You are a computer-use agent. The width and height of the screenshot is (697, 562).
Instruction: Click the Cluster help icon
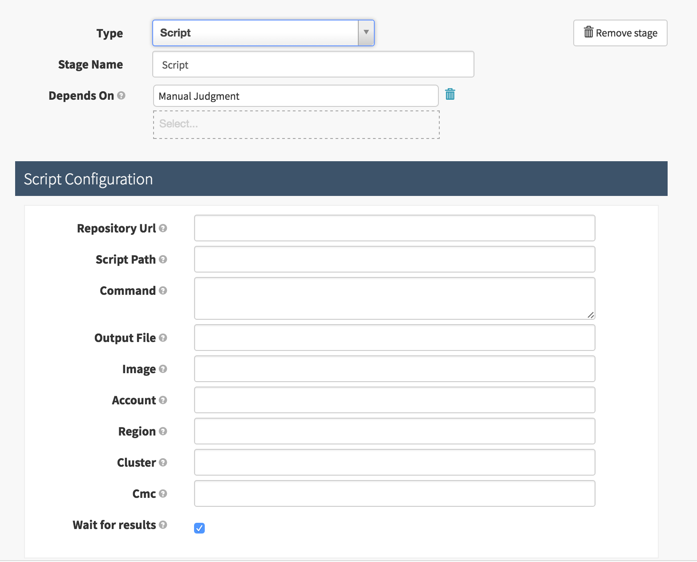(x=163, y=463)
